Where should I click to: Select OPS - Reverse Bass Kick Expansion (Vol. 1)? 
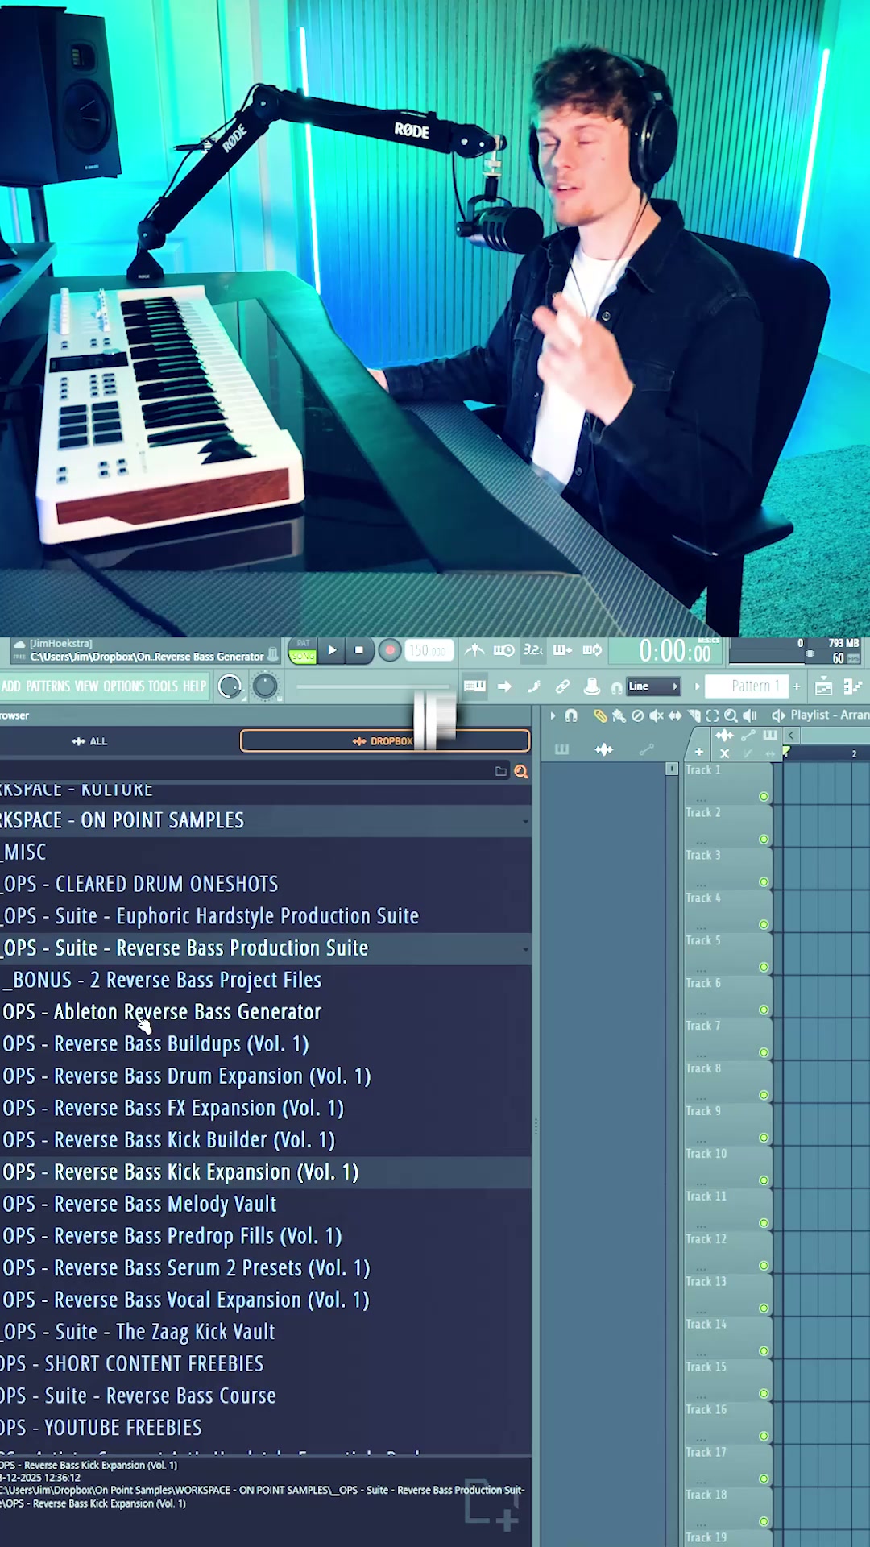point(265,1172)
